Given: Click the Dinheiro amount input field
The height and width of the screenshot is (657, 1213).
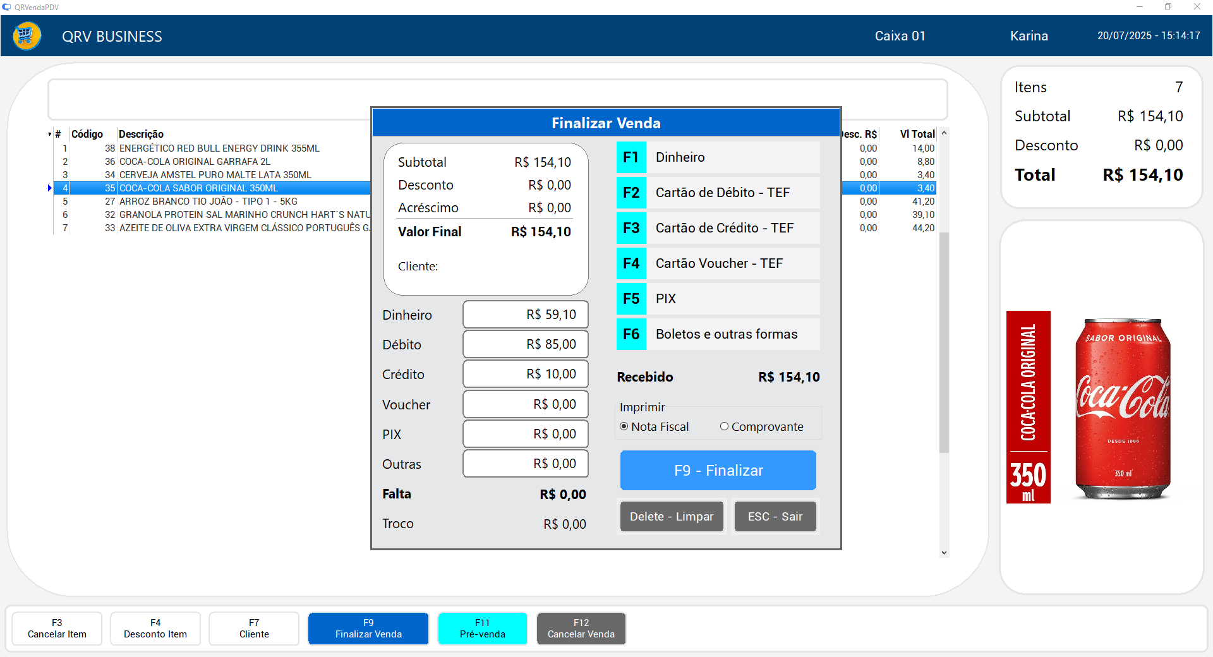Looking at the screenshot, I should 525,315.
